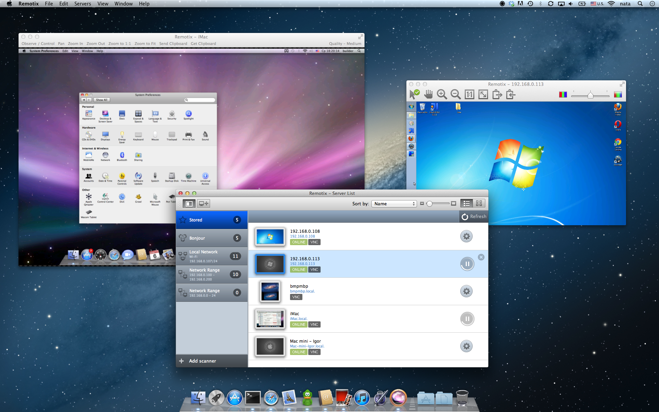Click the add server computer-plus button
Image resolution: width=659 pixels, height=412 pixels.
(x=203, y=204)
